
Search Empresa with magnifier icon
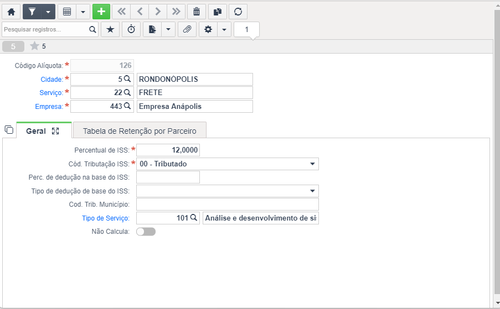click(127, 106)
